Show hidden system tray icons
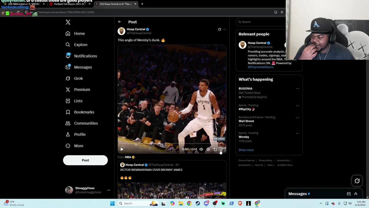The image size is (369, 208). pos(321,203)
